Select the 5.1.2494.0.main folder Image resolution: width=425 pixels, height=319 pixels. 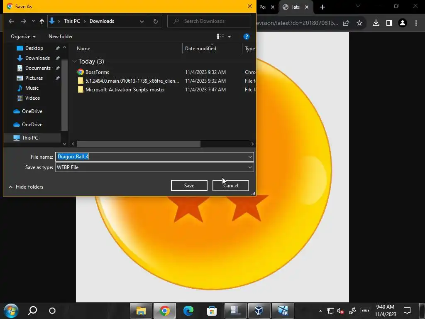132,81
